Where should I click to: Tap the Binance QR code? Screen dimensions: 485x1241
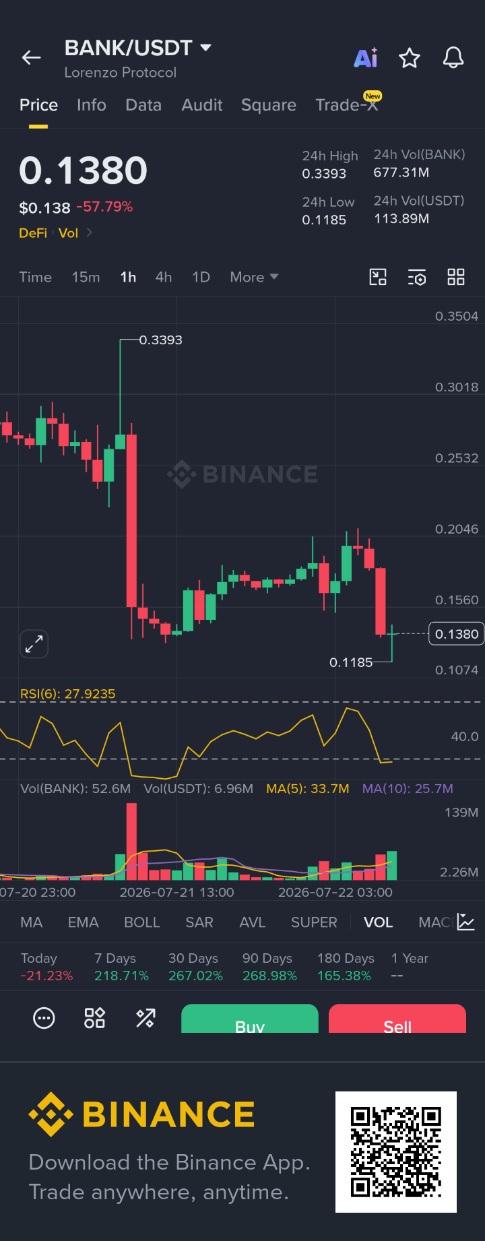[x=396, y=1152]
